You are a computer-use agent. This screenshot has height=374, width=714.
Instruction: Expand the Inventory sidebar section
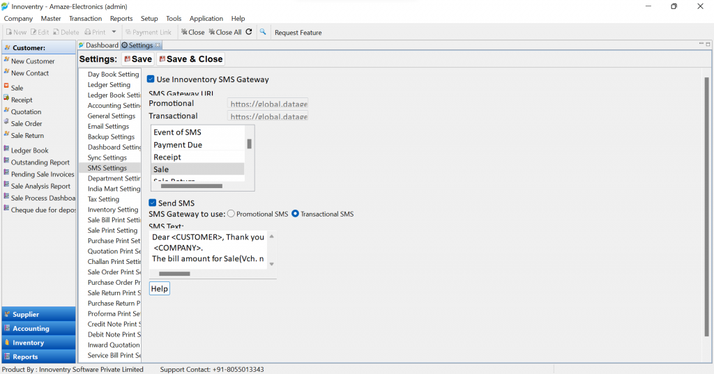click(39, 343)
